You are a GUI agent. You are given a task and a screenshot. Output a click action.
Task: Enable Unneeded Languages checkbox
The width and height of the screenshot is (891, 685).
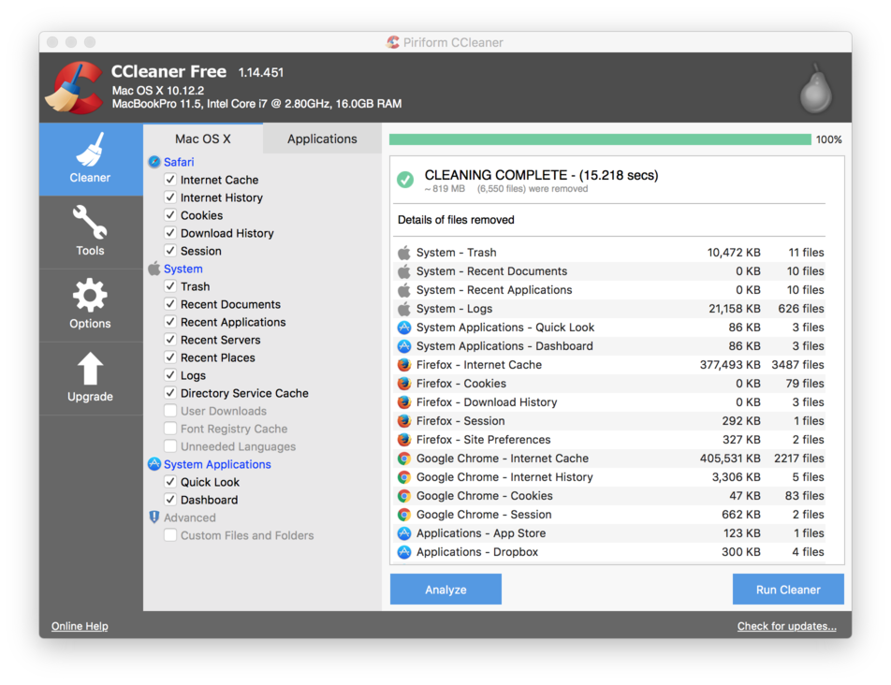click(x=170, y=446)
